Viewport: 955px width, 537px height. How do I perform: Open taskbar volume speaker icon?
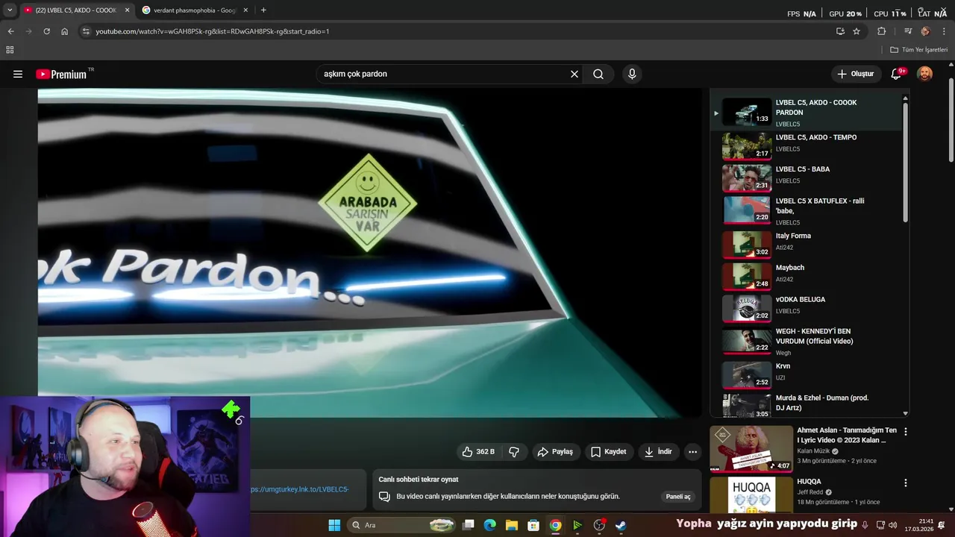(x=894, y=525)
